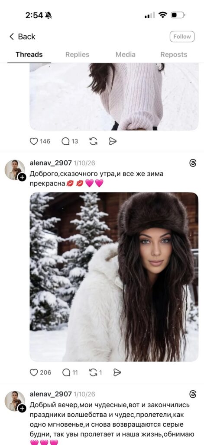This screenshot has height=445, width=204.
Task: Like the post with 146 likes
Action: (x=34, y=141)
